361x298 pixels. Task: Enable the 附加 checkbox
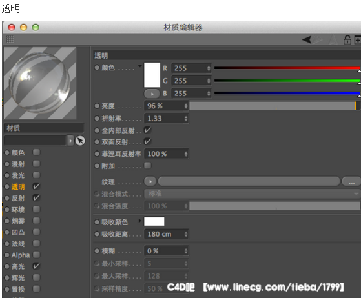coord(147,165)
